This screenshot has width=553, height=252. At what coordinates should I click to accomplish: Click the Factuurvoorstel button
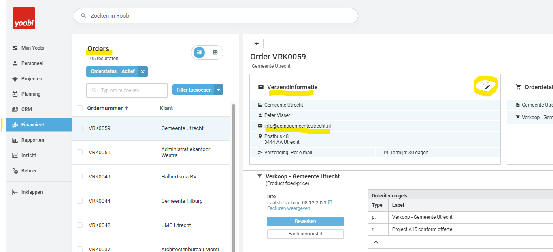coord(305,234)
